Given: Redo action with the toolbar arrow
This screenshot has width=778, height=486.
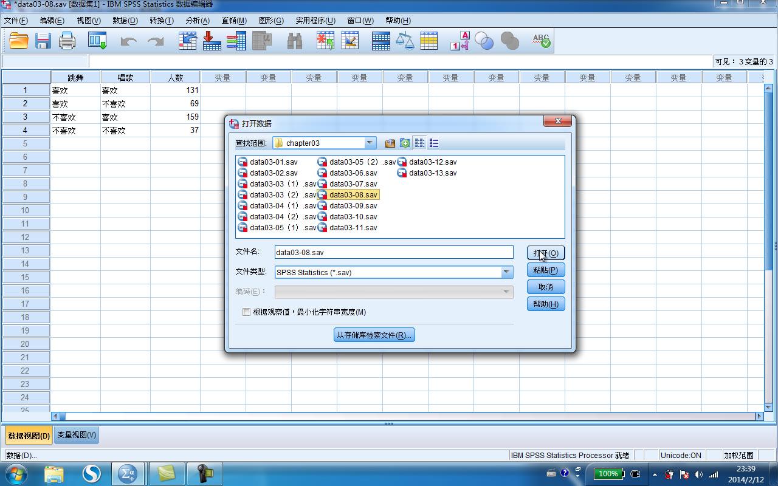Looking at the screenshot, I should click(x=156, y=41).
